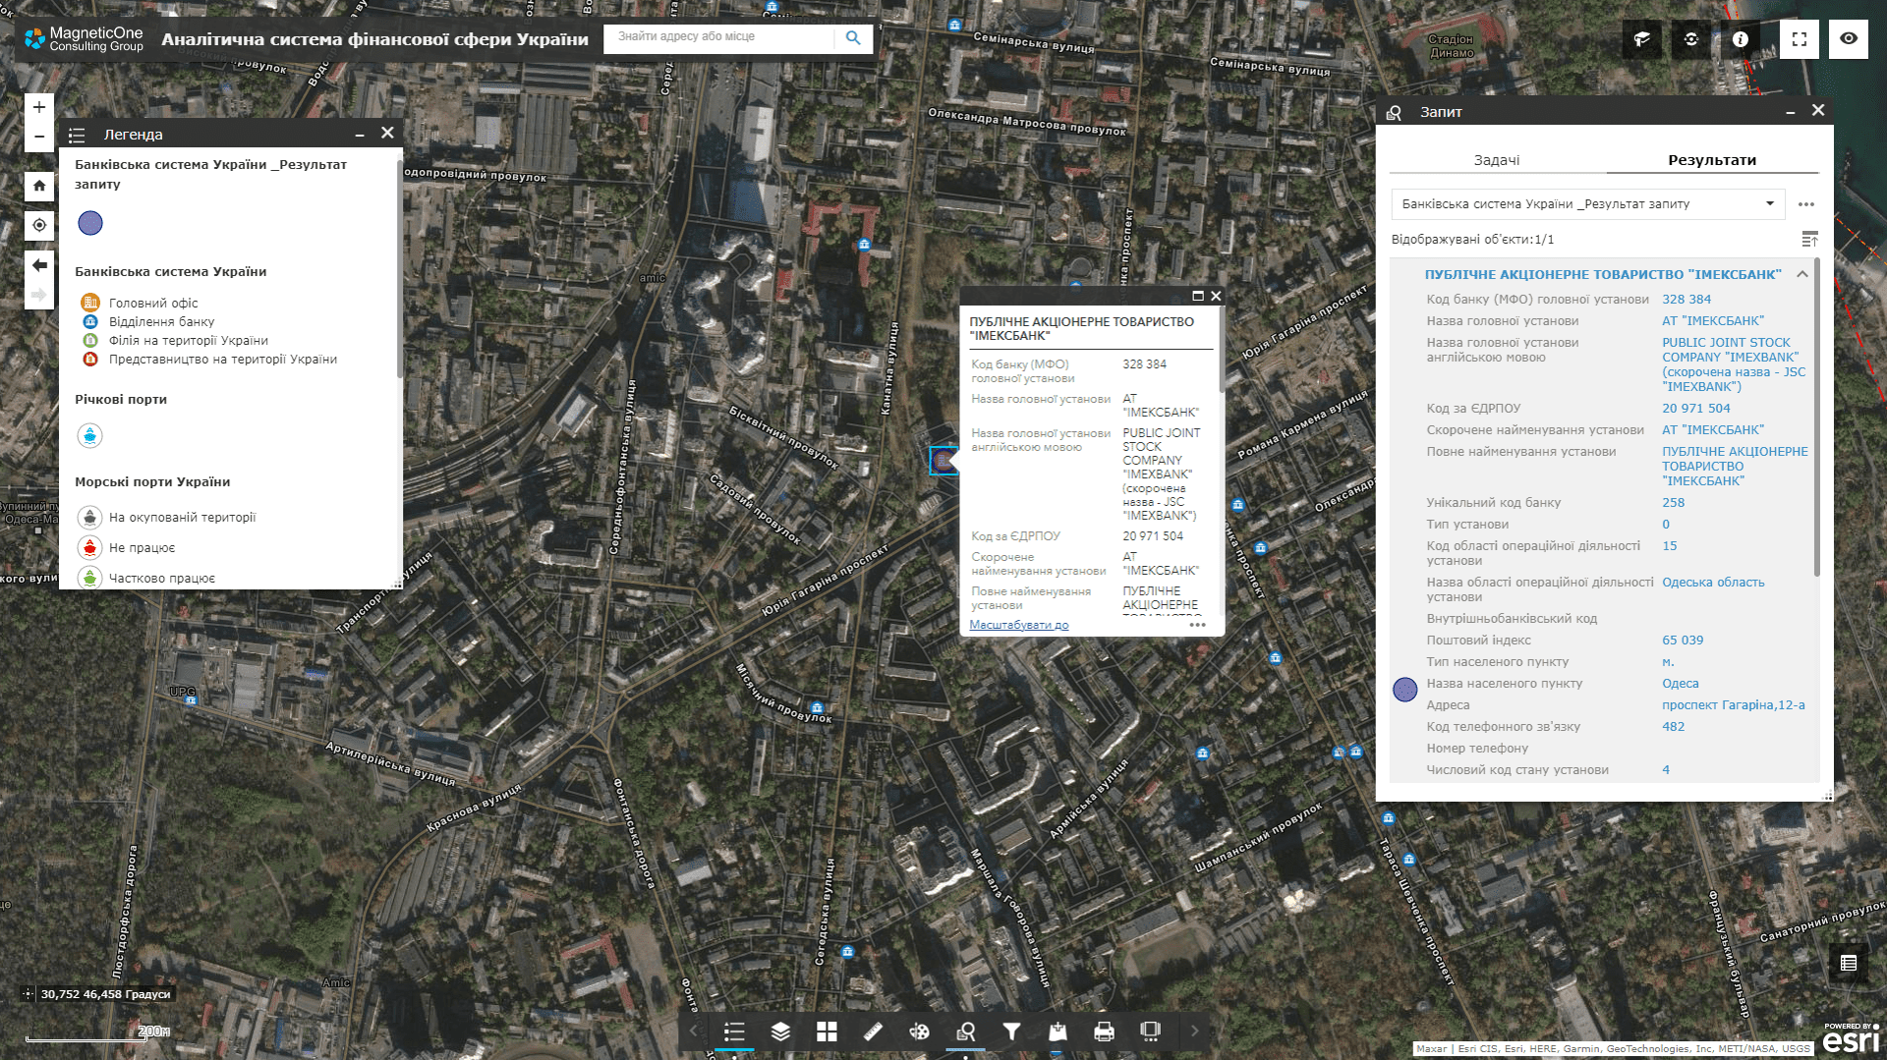
Task: Submit the address search magnifier button
Action: point(853,37)
